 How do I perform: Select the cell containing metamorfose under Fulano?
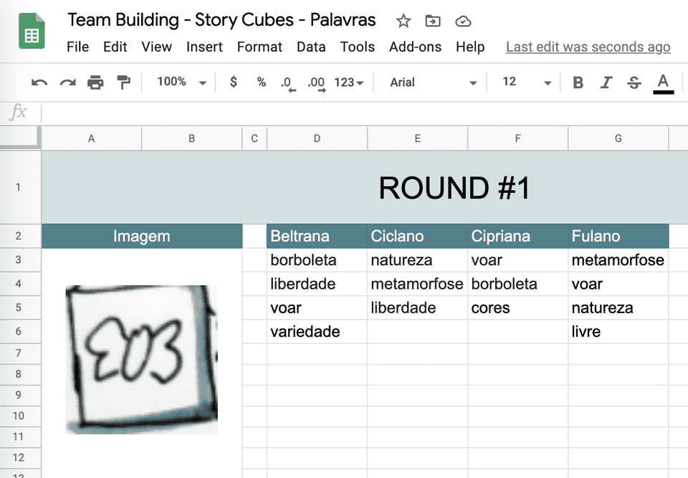pyautogui.click(x=618, y=259)
